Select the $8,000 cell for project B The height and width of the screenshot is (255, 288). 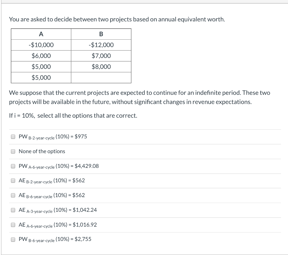(101, 67)
